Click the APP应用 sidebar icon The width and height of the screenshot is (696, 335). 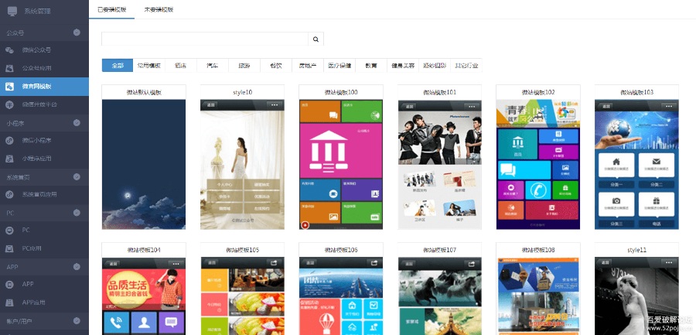point(9,303)
